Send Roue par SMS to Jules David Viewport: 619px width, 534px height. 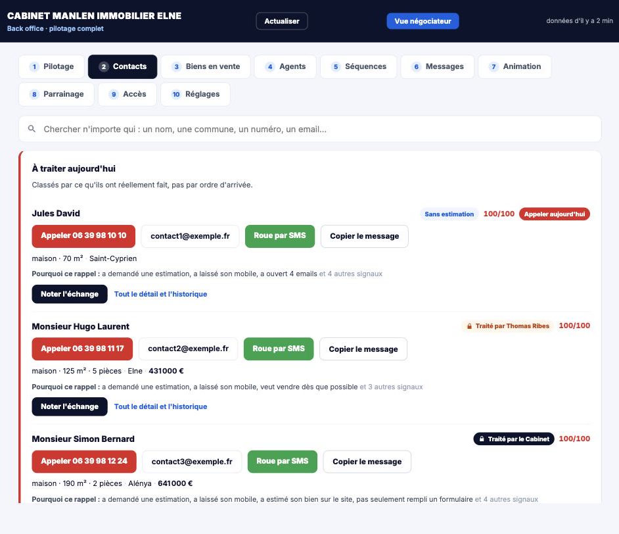tap(280, 236)
